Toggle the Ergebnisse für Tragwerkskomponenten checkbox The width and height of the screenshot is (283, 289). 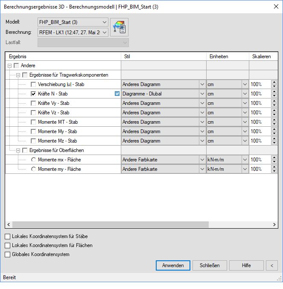(x=25, y=75)
